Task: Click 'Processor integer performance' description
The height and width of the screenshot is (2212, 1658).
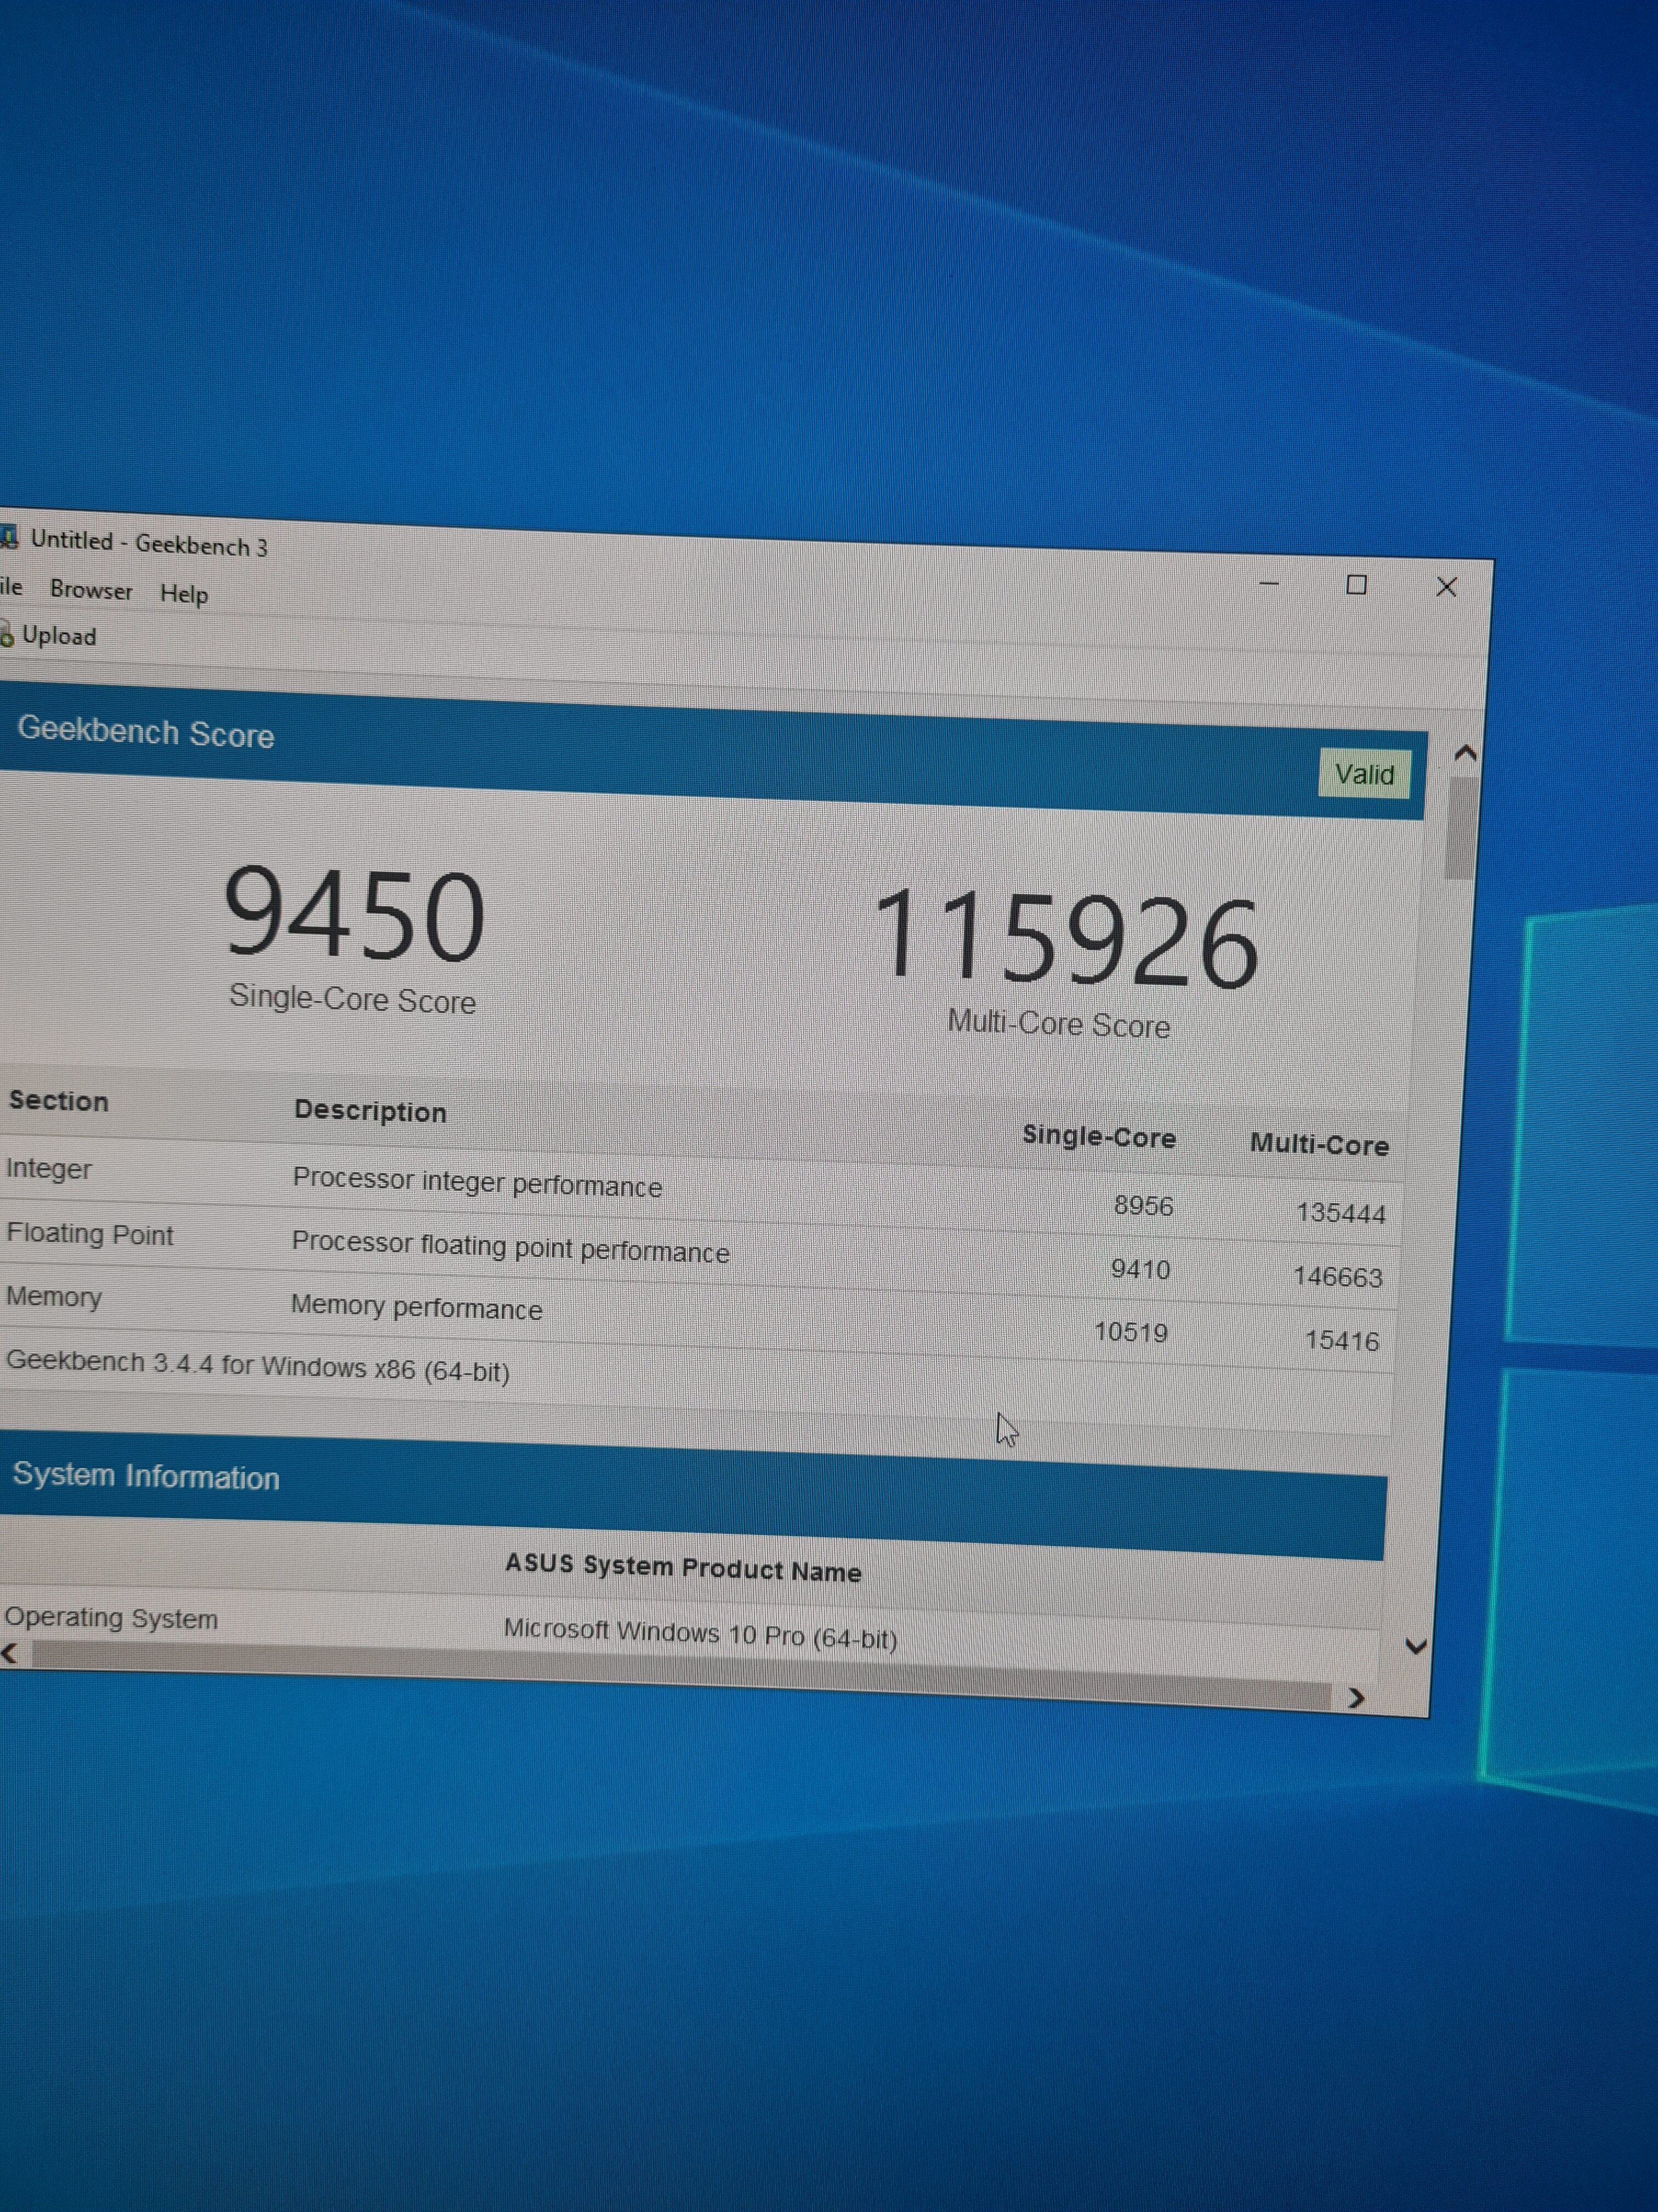Action: [x=476, y=1183]
